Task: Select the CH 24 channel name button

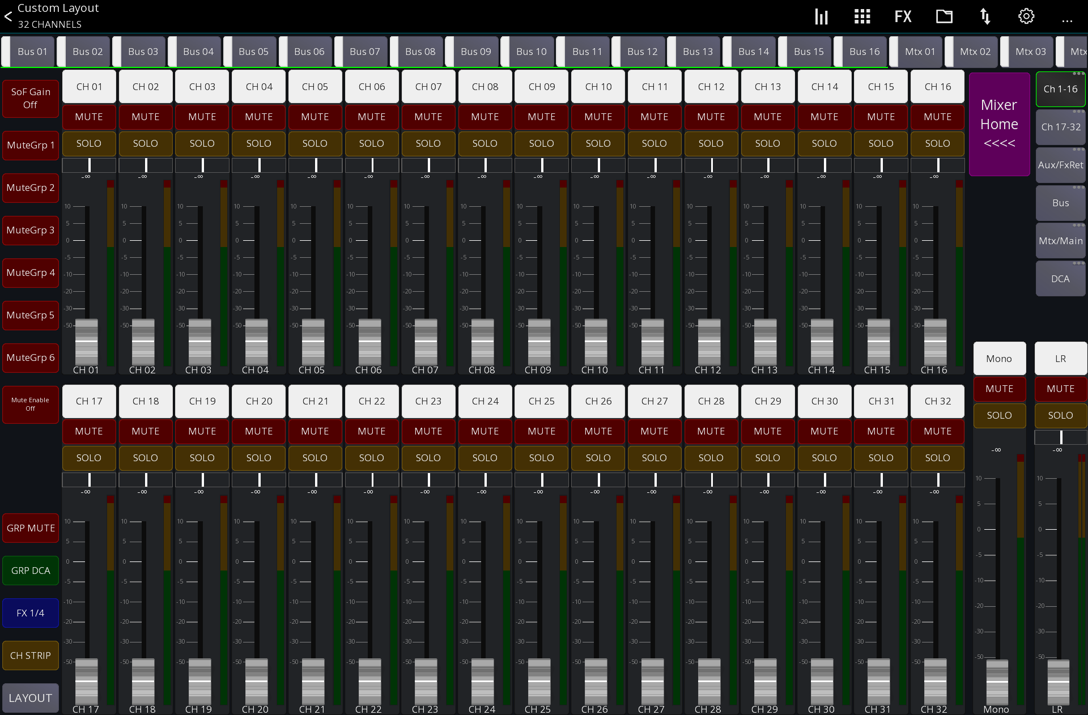Action: pos(485,401)
